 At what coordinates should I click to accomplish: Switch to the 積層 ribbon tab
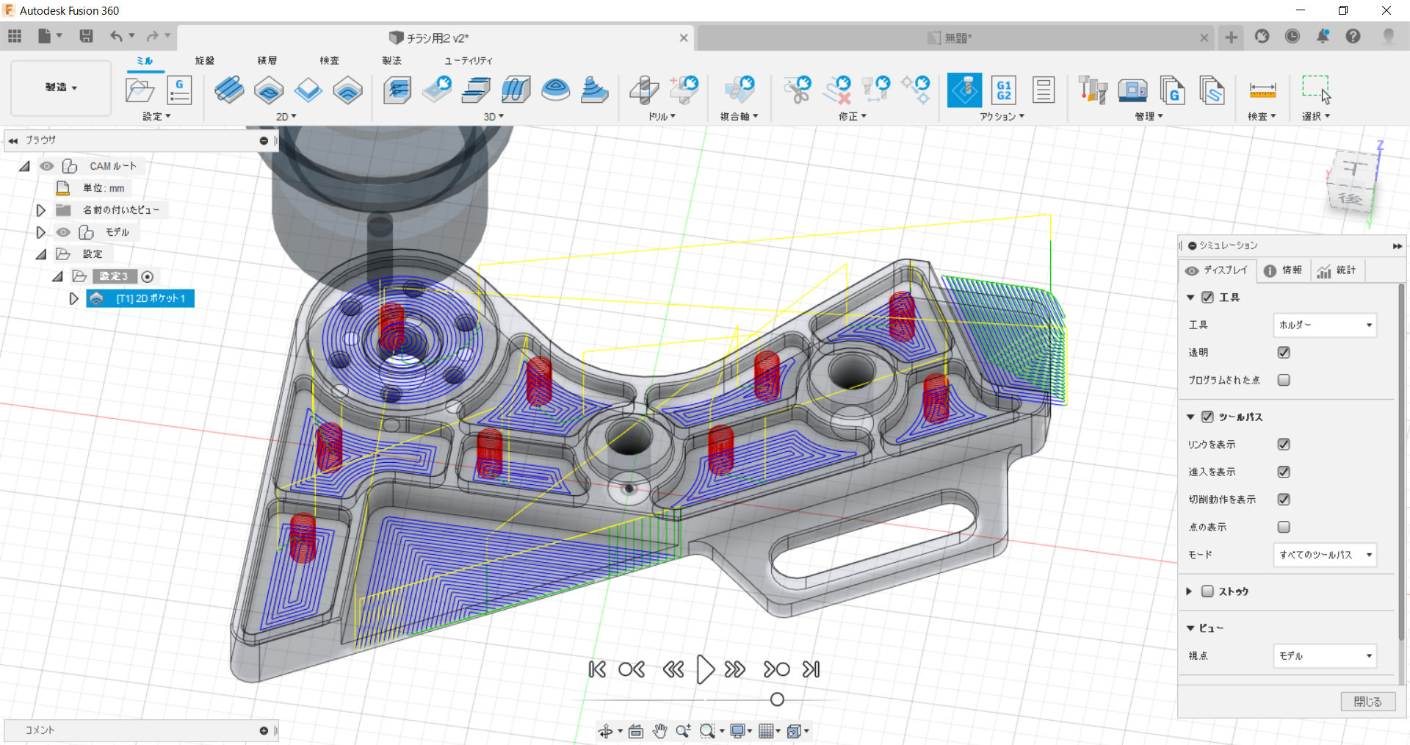coord(267,60)
